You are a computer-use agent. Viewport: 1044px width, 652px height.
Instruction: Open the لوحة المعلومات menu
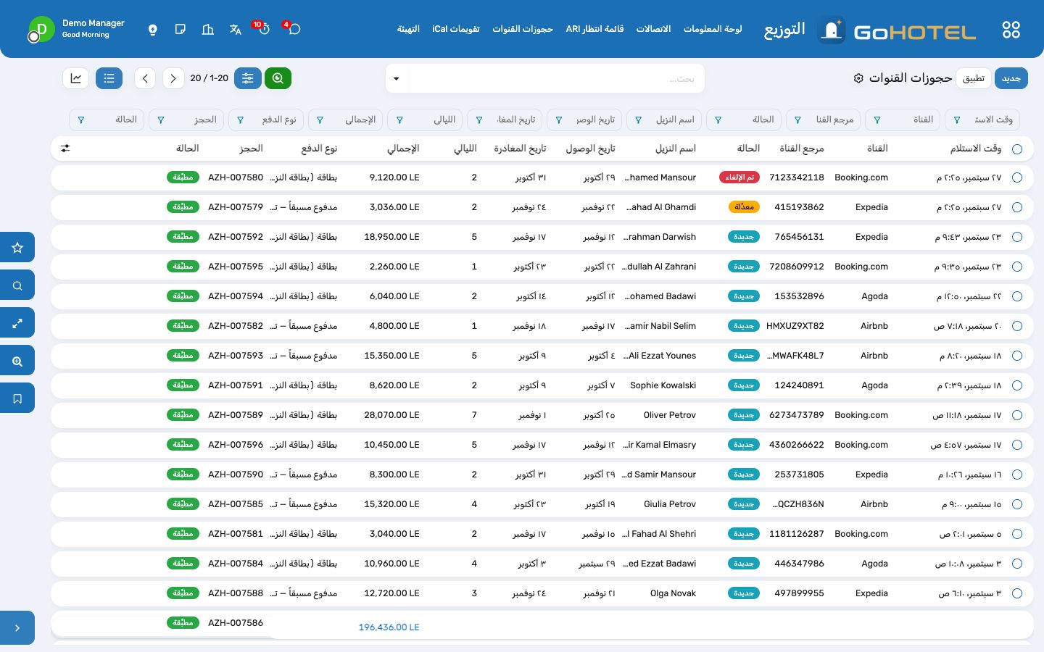click(x=713, y=29)
